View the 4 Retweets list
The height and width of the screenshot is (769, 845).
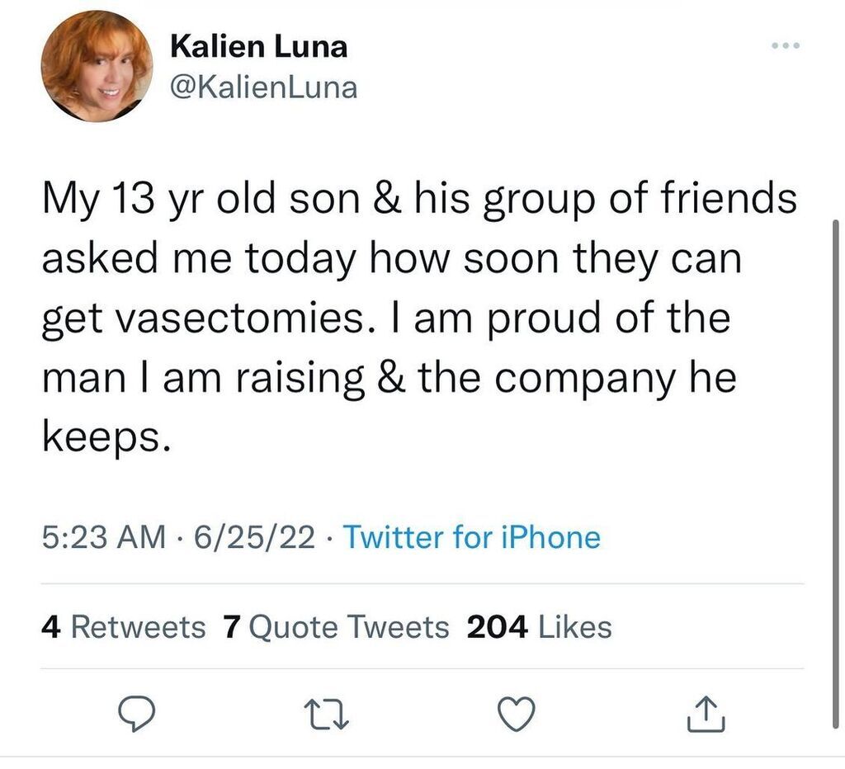(123, 627)
